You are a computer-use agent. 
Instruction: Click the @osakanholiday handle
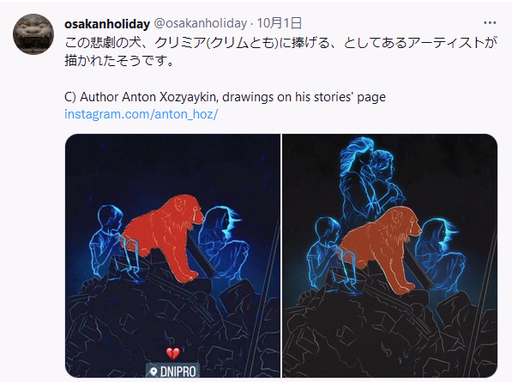point(200,23)
